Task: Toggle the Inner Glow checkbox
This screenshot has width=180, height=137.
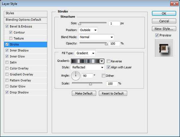Action: [7, 56]
